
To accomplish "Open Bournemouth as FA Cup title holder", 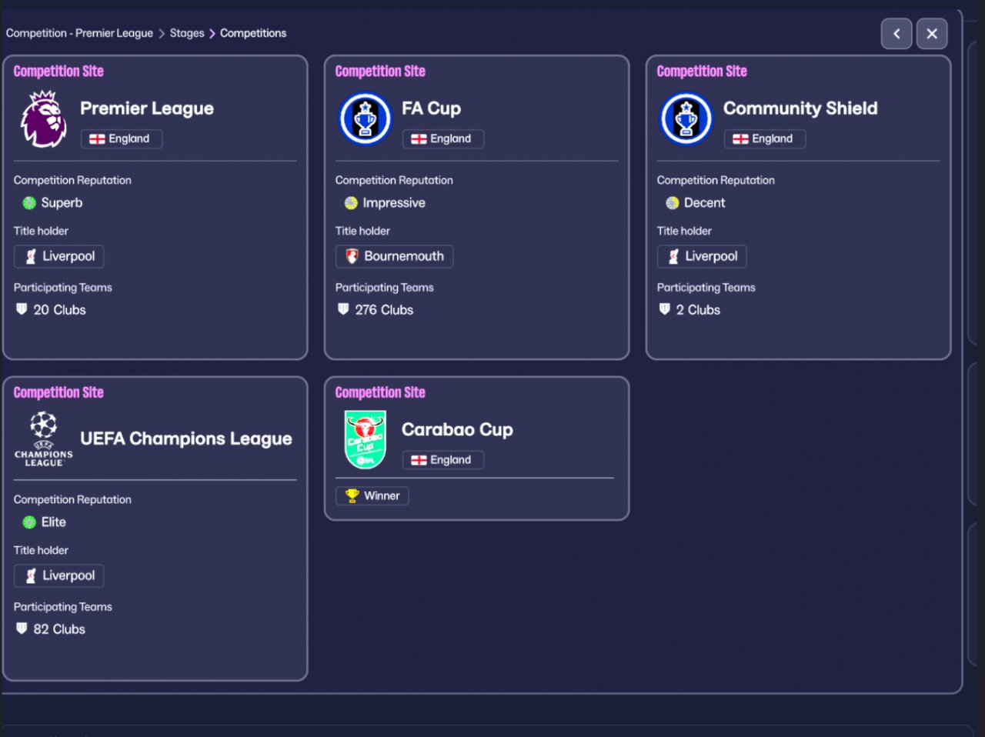I will point(394,256).
